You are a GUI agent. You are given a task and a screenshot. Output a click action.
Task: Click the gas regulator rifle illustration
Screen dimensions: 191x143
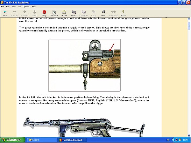(x=85, y=65)
